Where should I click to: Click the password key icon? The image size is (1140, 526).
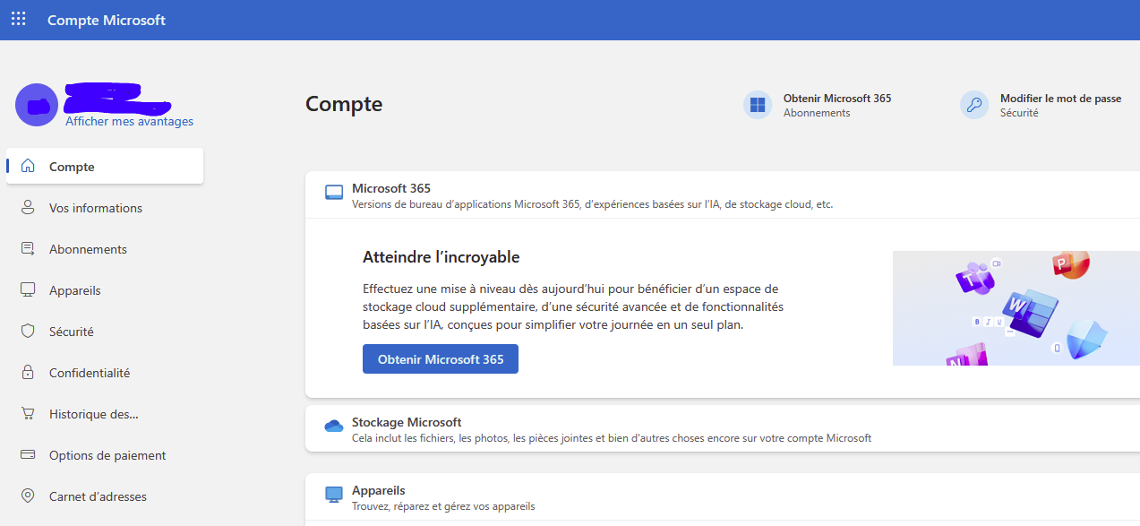[x=974, y=105]
